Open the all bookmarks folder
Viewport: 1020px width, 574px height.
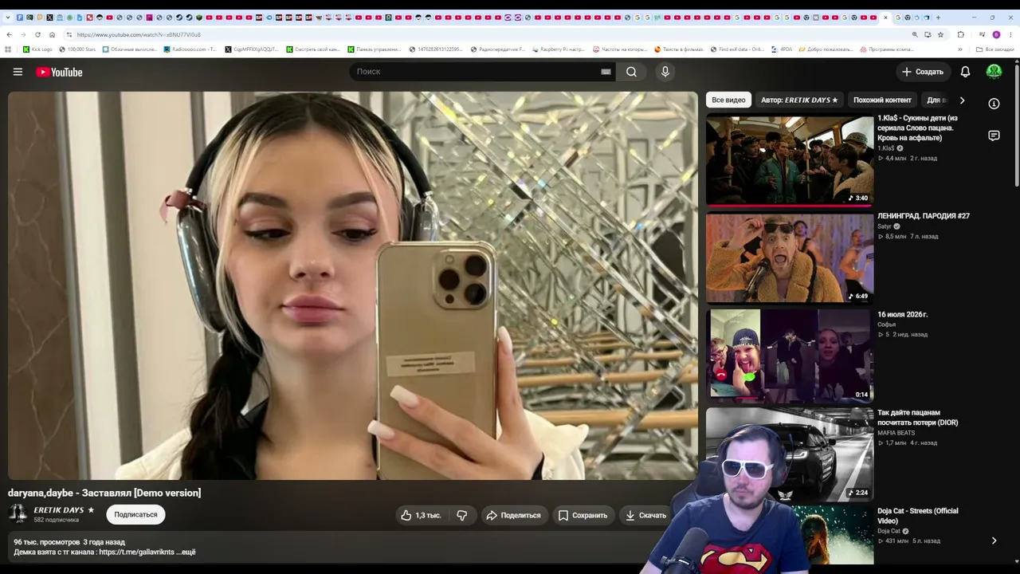tap(994, 49)
